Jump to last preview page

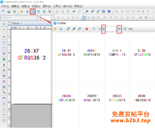(x=125, y=29)
